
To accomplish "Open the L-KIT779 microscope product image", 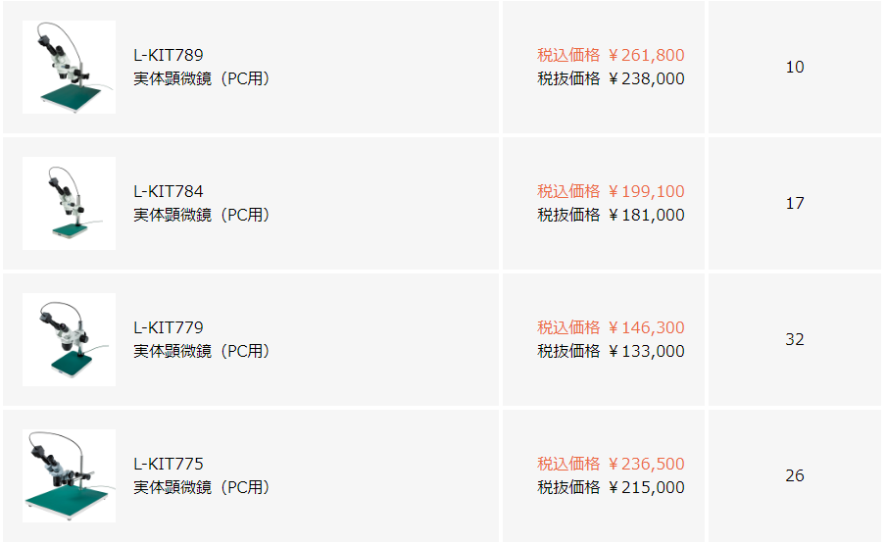I will [x=69, y=339].
